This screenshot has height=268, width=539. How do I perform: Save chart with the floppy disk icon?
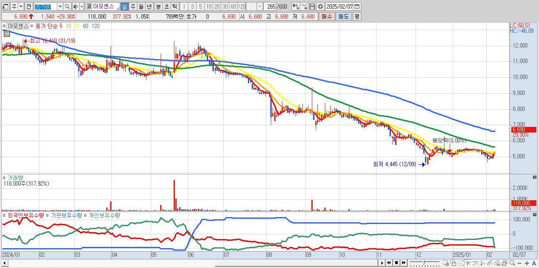point(312,6)
